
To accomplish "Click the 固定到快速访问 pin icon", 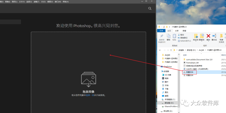I will (x=162, y=36).
